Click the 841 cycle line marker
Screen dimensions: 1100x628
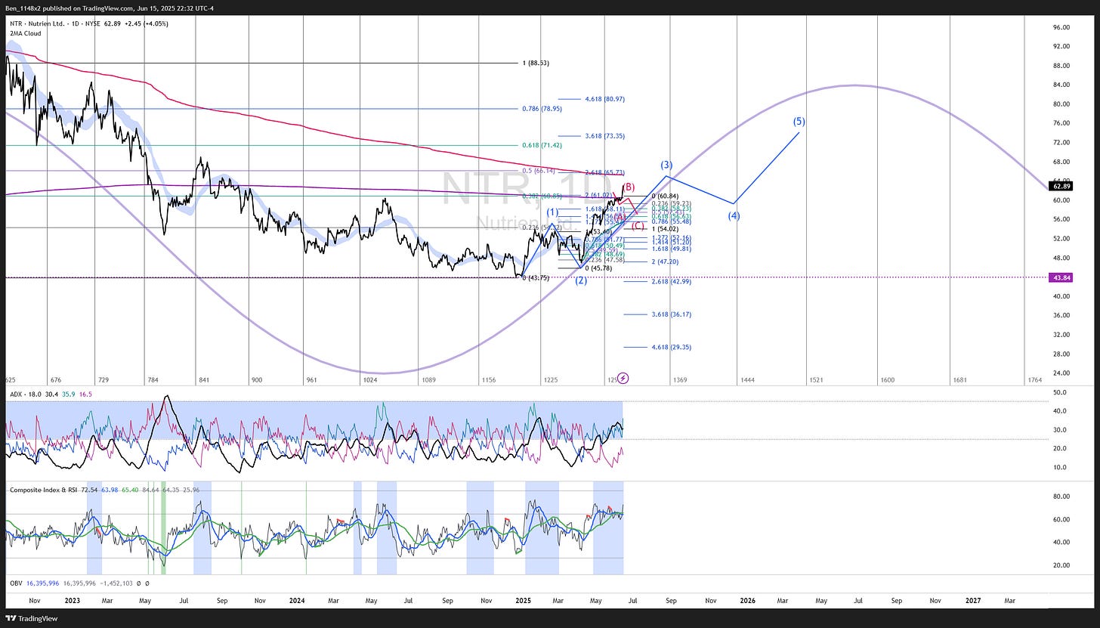click(x=203, y=380)
